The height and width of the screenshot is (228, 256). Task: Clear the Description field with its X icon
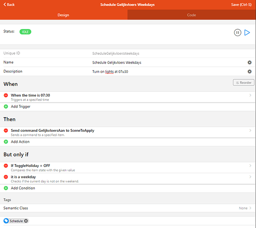coord(250,72)
